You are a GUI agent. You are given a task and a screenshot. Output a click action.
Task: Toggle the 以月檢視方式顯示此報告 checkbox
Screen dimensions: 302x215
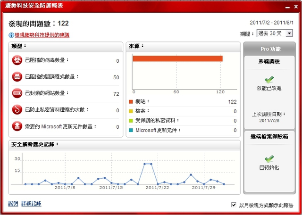234,205
